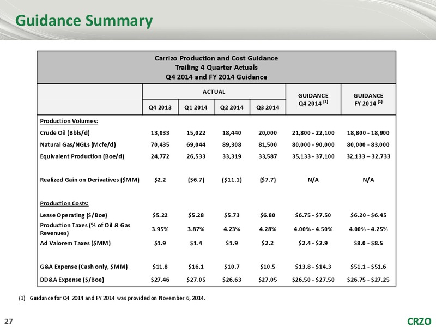Viewport: 436px width, 327px height.
Task: Select the Q2 2014 column header
Action: [232, 107]
